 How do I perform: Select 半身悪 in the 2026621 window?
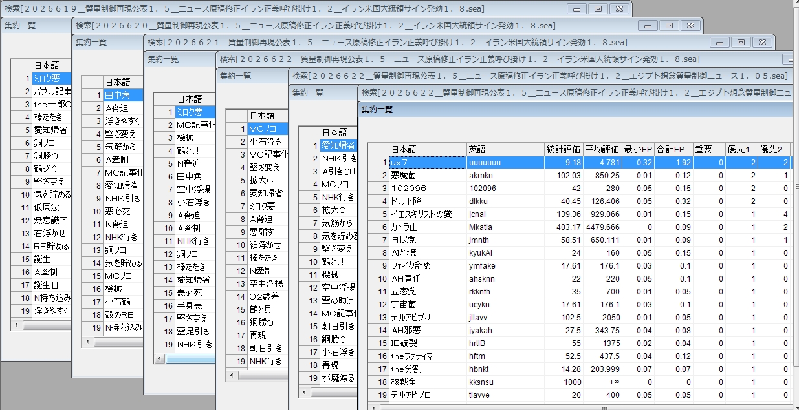(x=195, y=305)
